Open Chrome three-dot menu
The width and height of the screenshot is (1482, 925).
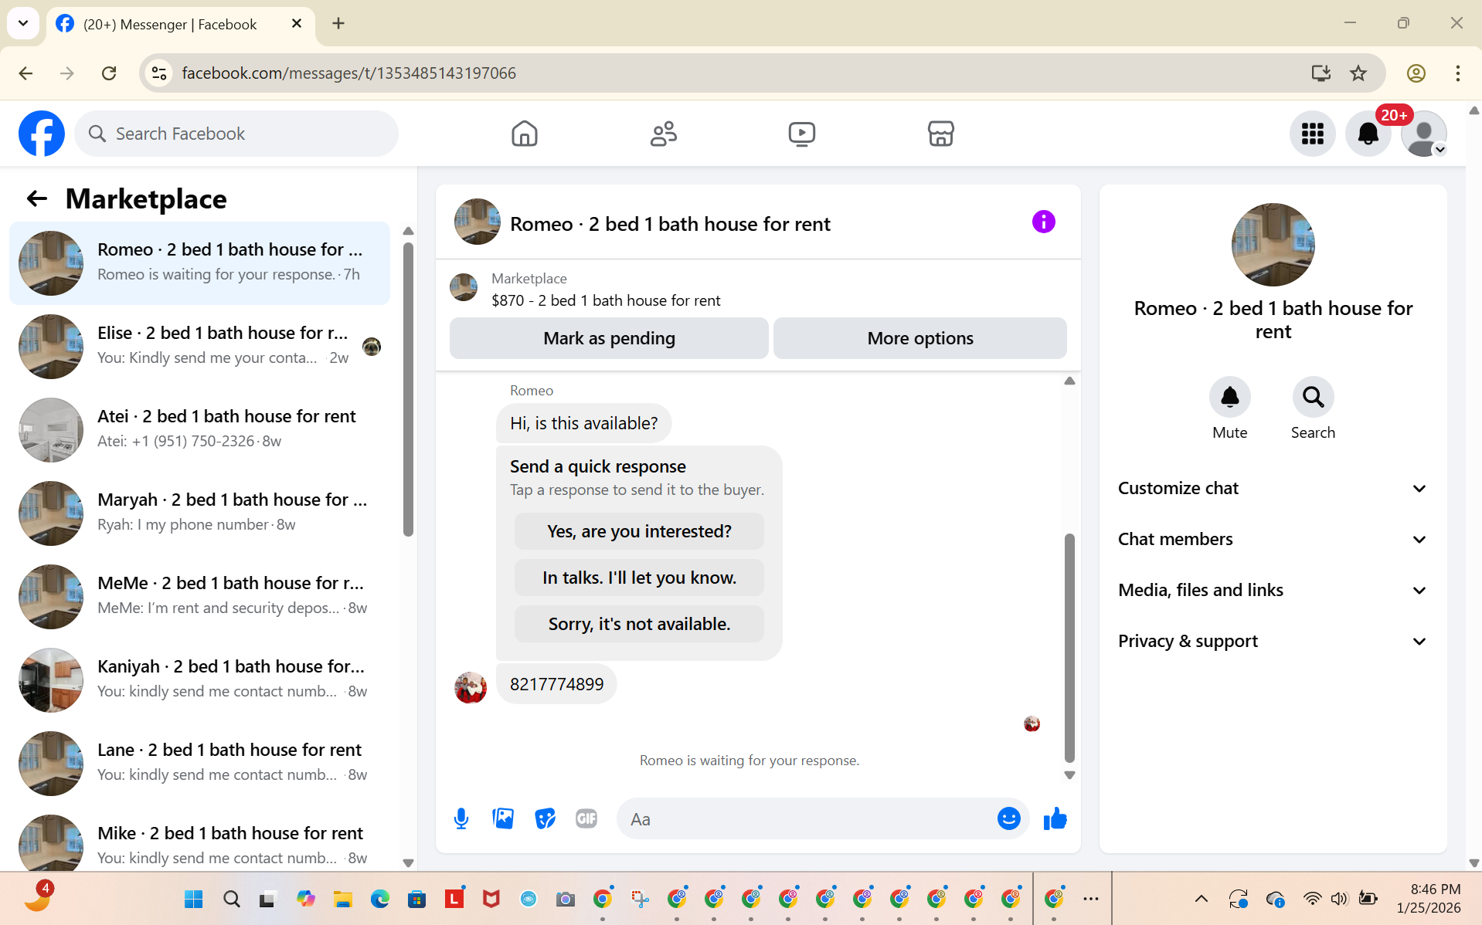point(1457,73)
